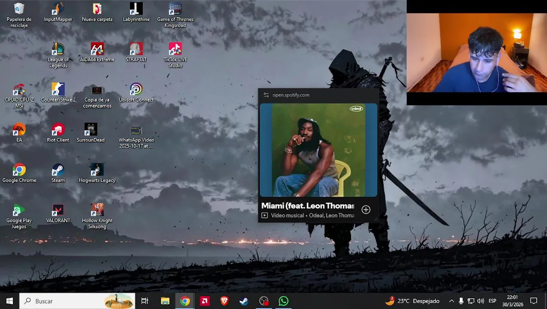Add Miami to library with plus icon
Screen dimensions: 547x309
(x=366, y=209)
